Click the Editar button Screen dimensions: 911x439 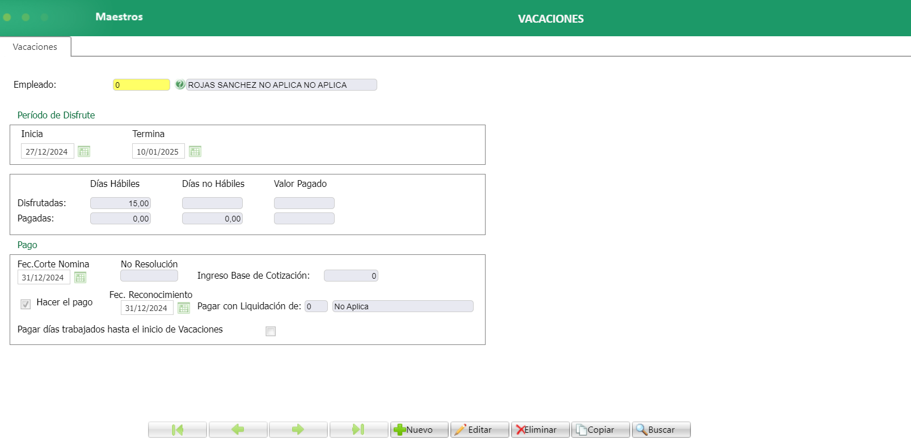[480, 429]
